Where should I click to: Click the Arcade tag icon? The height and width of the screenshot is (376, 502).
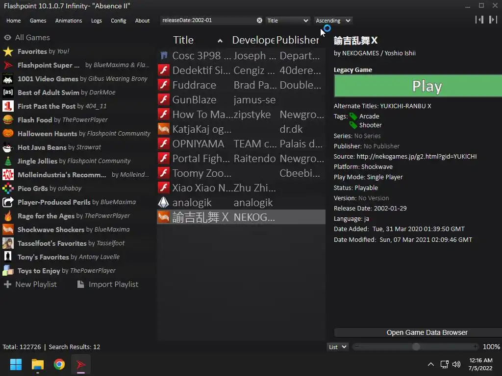[x=353, y=117]
